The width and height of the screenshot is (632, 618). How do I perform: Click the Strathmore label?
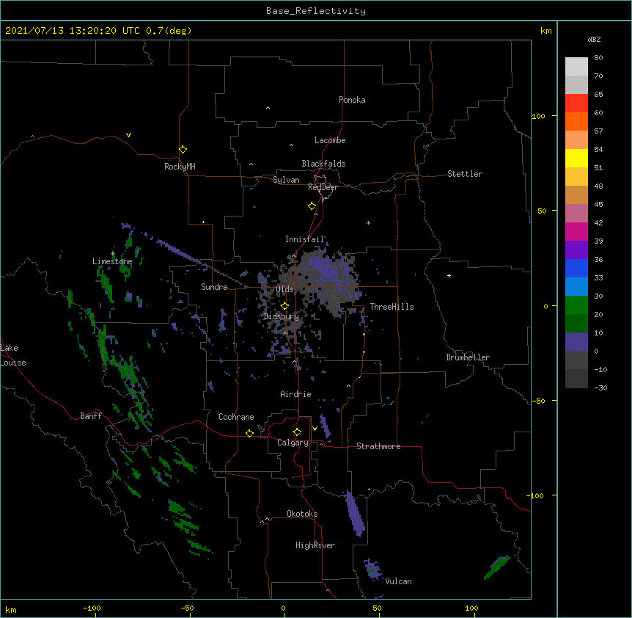tap(378, 446)
